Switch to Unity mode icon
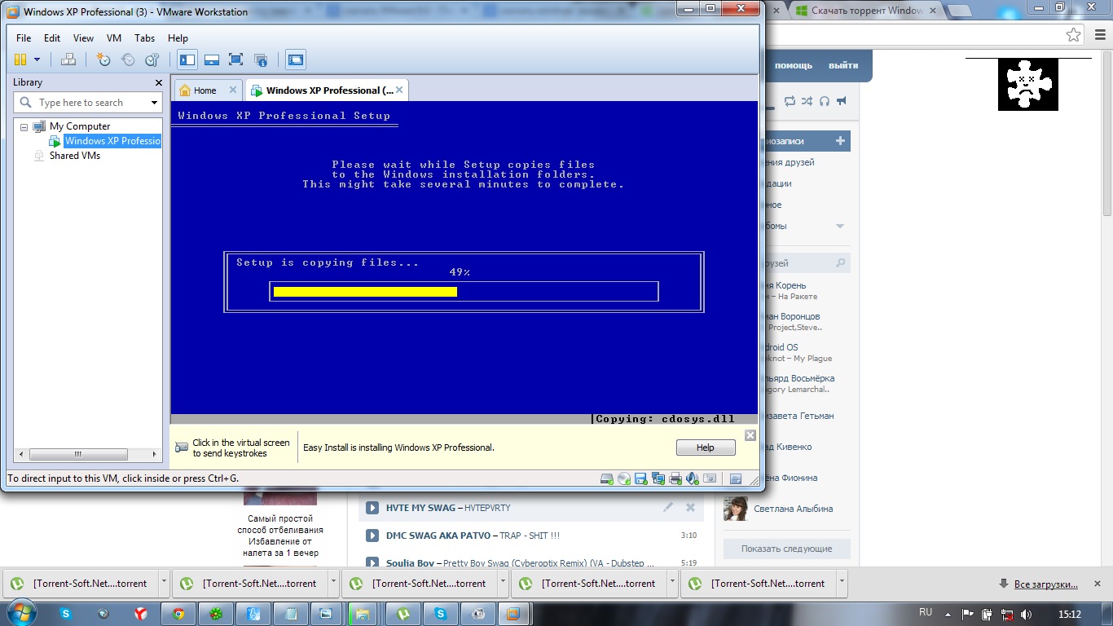This screenshot has height=626, width=1113. tap(261, 60)
